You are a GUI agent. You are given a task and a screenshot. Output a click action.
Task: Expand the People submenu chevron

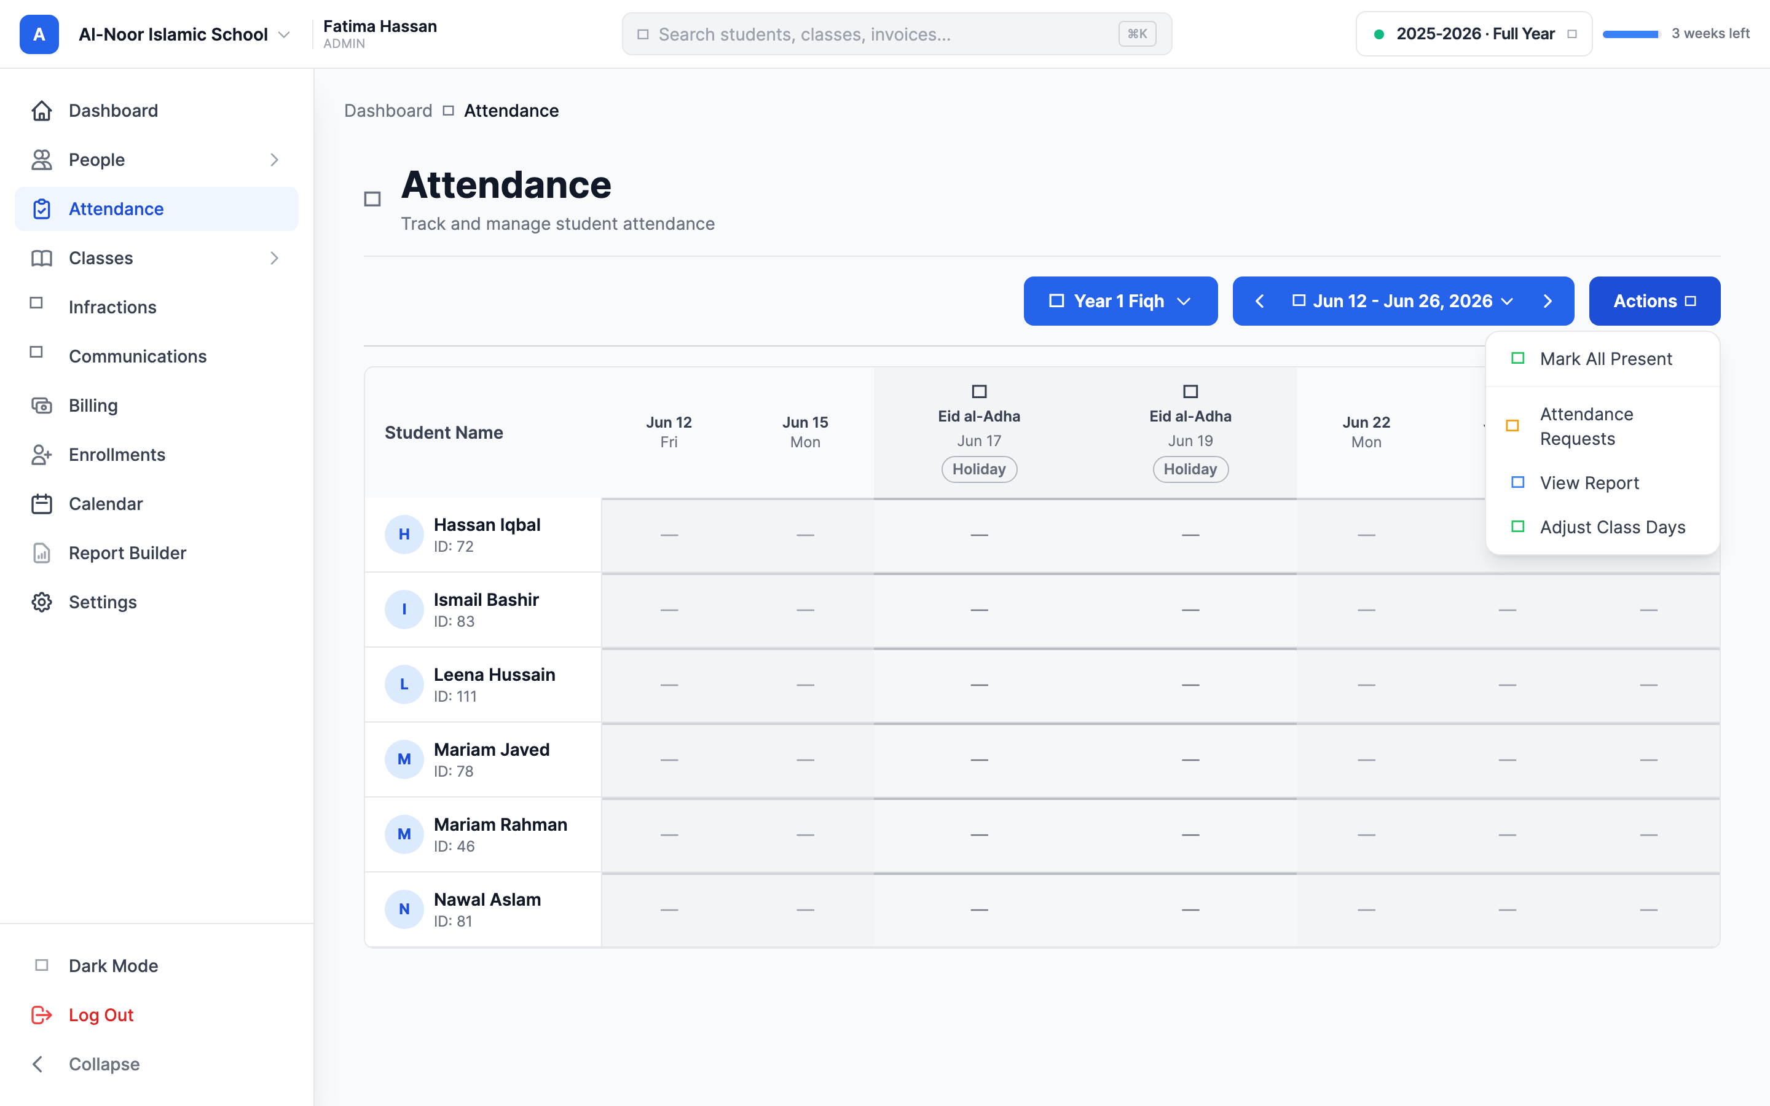coord(274,160)
